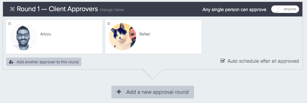The width and height of the screenshot is (307, 103).
Task: Click Add a new approval round button
Action: click(x=152, y=92)
